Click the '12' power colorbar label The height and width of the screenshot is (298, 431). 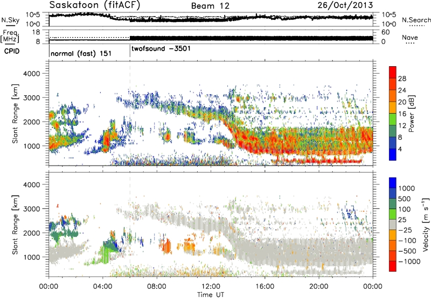click(402, 126)
